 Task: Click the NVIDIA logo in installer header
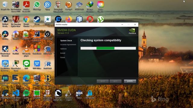pyautogui.click(x=132, y=31)
